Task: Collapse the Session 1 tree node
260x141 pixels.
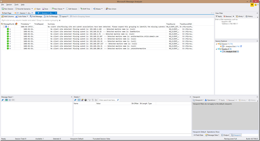Action: [216, 44]
